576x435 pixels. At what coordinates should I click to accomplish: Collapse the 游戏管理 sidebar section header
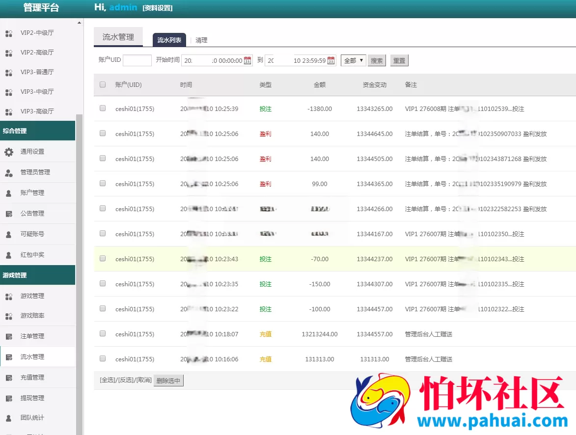tap(37, 275)
